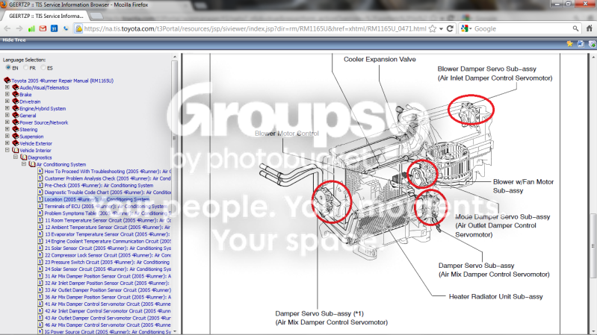Open IG Power Source Circuit entry
This screenshot has height=335, width=597.
(x=108, y=332)
